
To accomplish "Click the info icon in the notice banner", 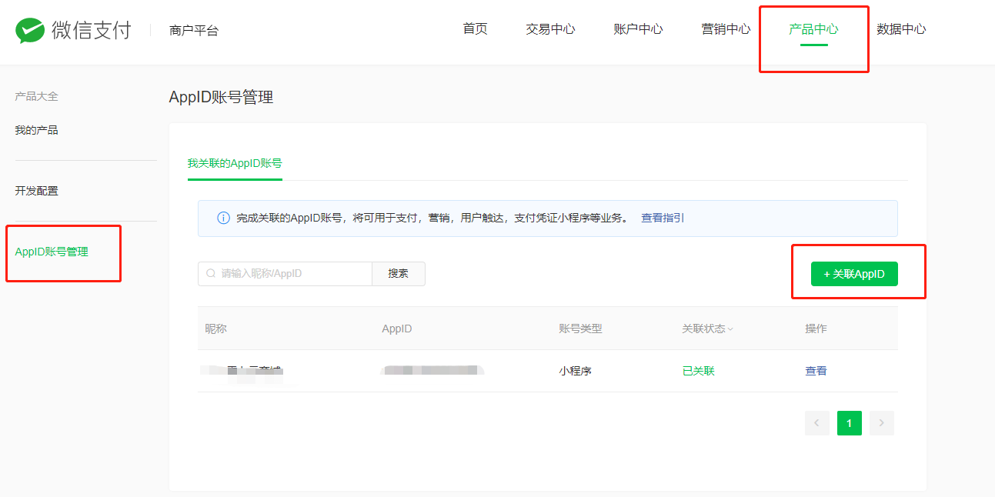I will point(223,218).
